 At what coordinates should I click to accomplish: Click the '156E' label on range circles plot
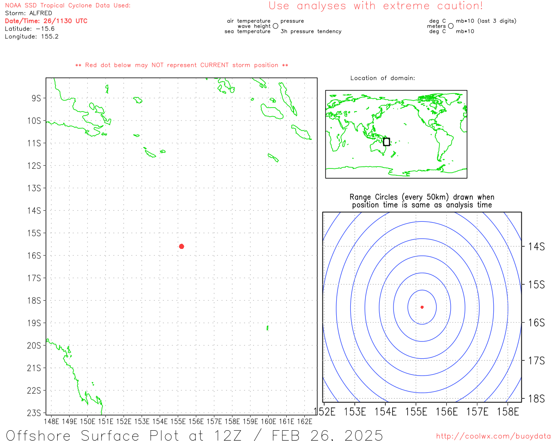tap(447, 412)
